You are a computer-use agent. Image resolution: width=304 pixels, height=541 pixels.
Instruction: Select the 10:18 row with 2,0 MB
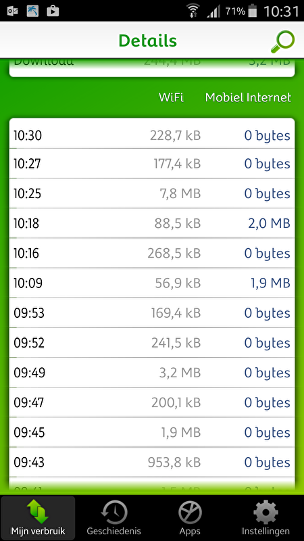pyautogui.click(x=152, y=223)
